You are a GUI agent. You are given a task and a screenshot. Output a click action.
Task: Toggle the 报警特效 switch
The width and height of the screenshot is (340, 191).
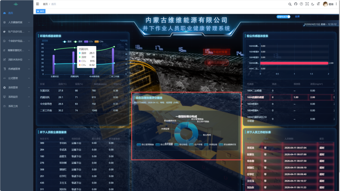tap(283, 16)
